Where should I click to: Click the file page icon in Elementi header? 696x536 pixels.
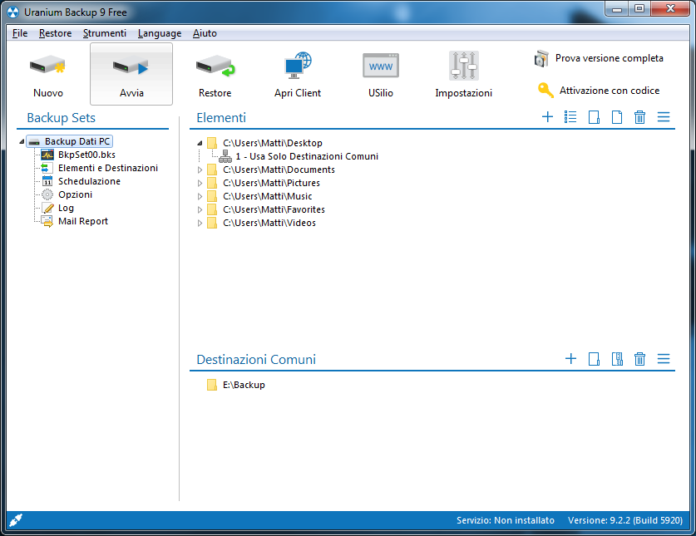pos(617,117)
